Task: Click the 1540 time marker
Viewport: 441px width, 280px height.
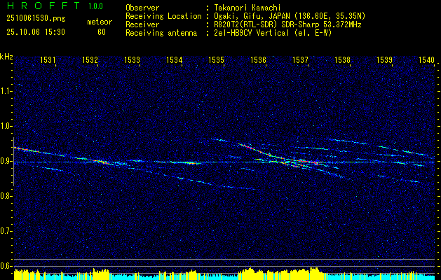Action: (x=427, y=59)
